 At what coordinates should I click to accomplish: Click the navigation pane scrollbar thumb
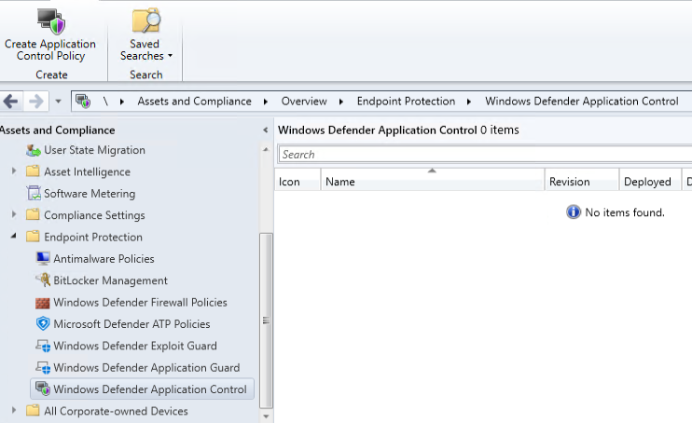click(266, 321)
